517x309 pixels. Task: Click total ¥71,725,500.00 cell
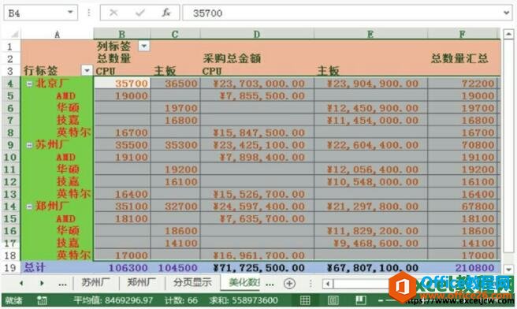coord(257,267)
